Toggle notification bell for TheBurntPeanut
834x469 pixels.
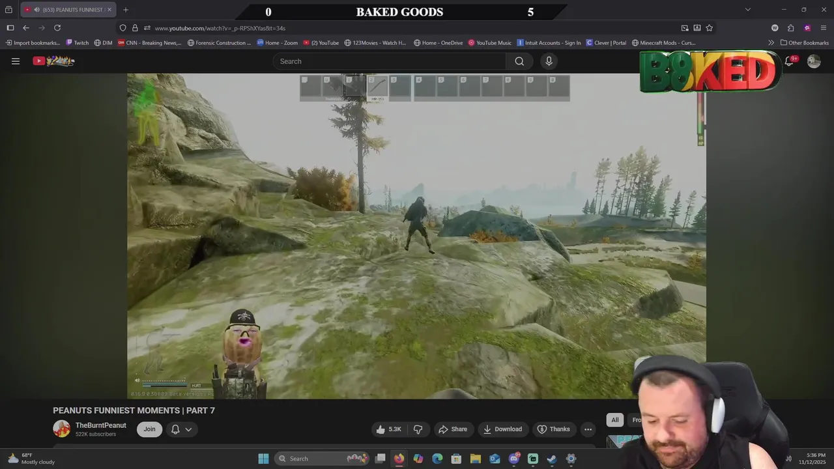182,429
